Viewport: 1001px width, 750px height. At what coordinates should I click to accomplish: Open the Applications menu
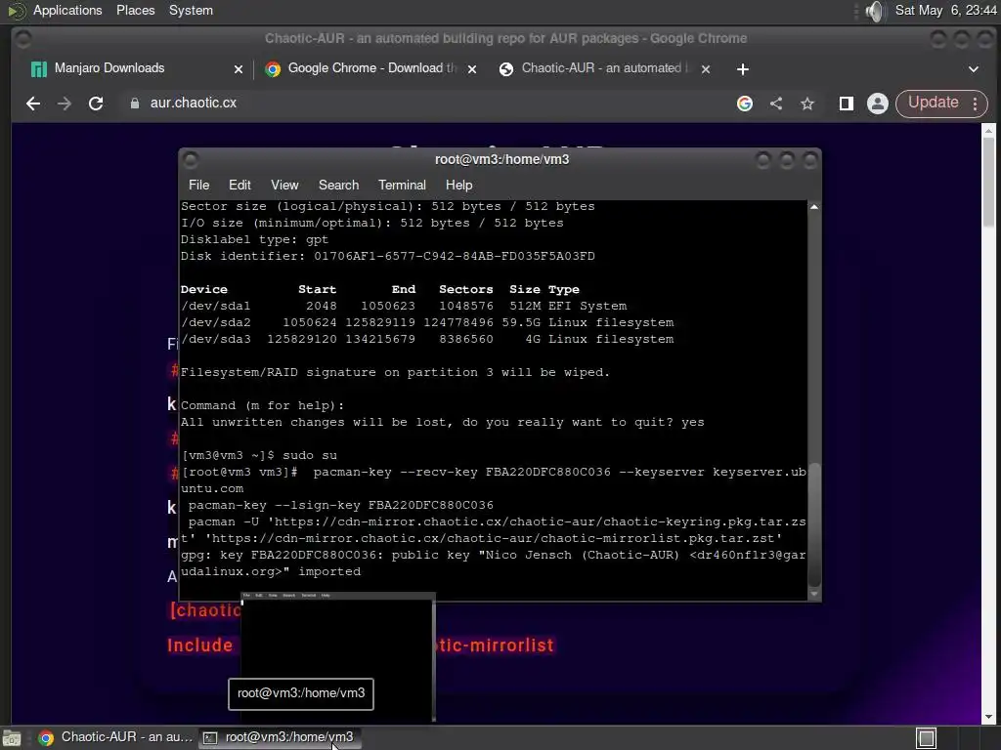click(67, 10)
